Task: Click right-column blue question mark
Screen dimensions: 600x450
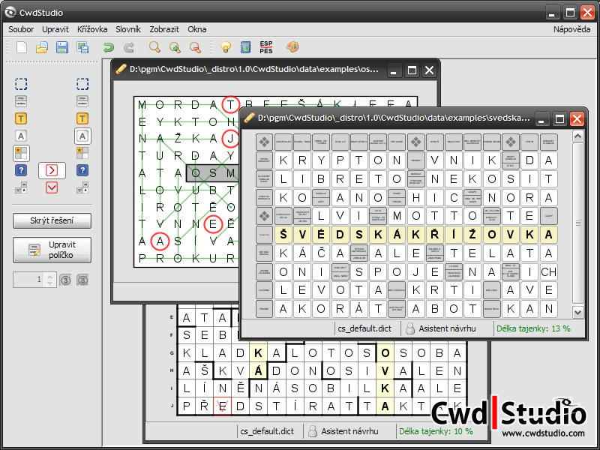Action: (x=82, y=170)
